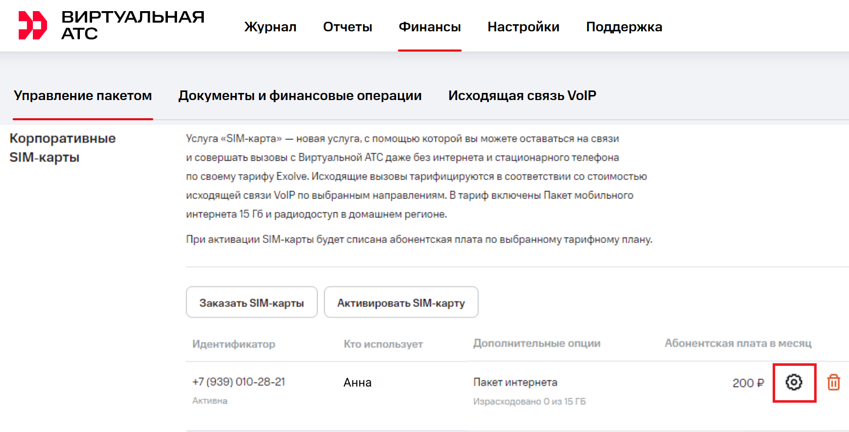
Task: Click the user name Анна
Action: [358, 382]
